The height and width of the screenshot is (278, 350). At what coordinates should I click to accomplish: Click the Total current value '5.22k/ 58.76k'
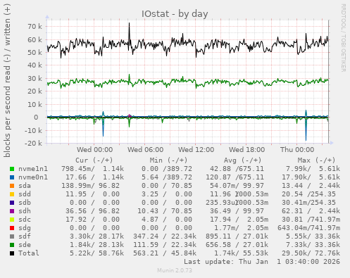(x=96, y=253)
